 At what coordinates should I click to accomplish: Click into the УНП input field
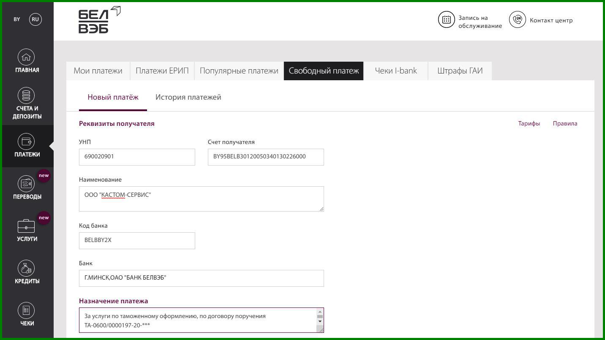pos(137,157)
